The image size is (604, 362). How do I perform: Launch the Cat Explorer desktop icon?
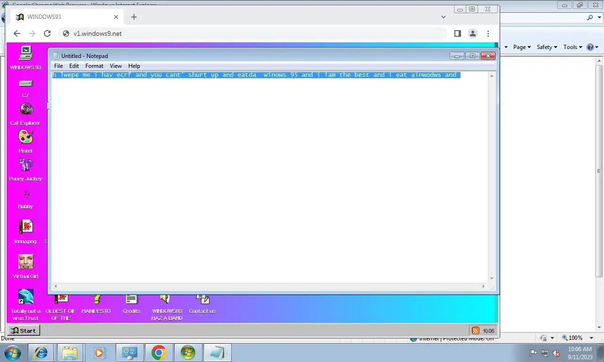click(25, 115)
